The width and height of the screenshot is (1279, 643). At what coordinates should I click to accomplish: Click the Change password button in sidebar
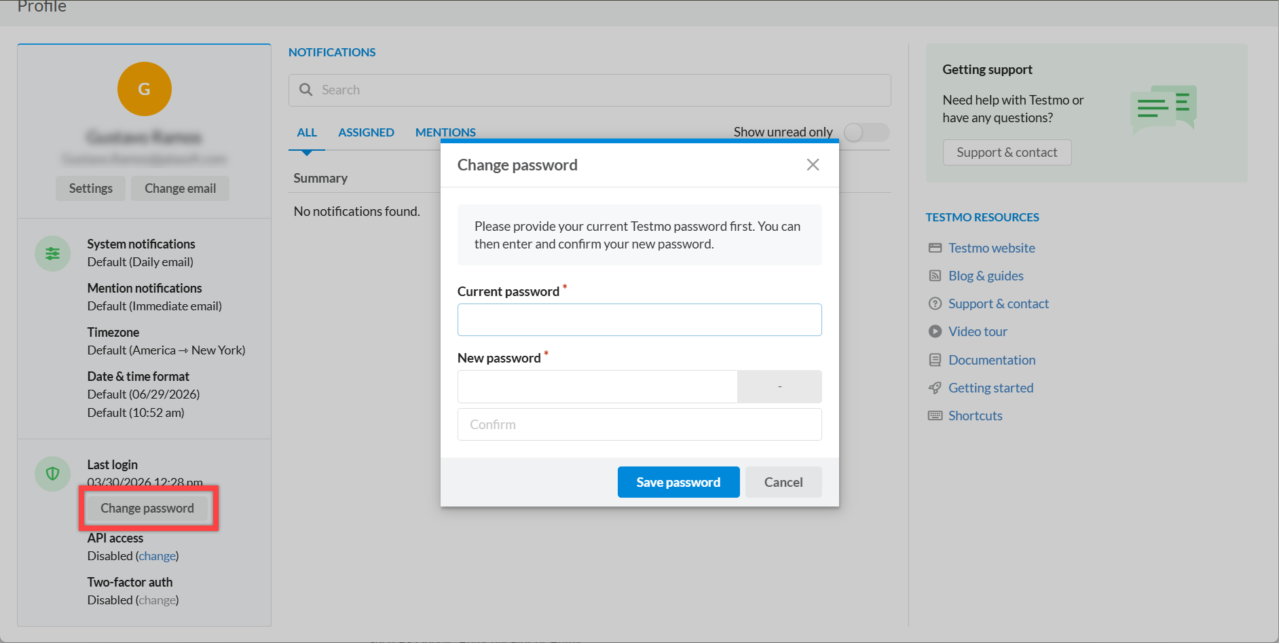pos(147,509)
